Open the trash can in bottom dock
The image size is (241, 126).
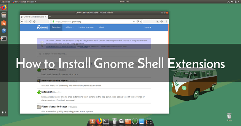coord(114,121)
